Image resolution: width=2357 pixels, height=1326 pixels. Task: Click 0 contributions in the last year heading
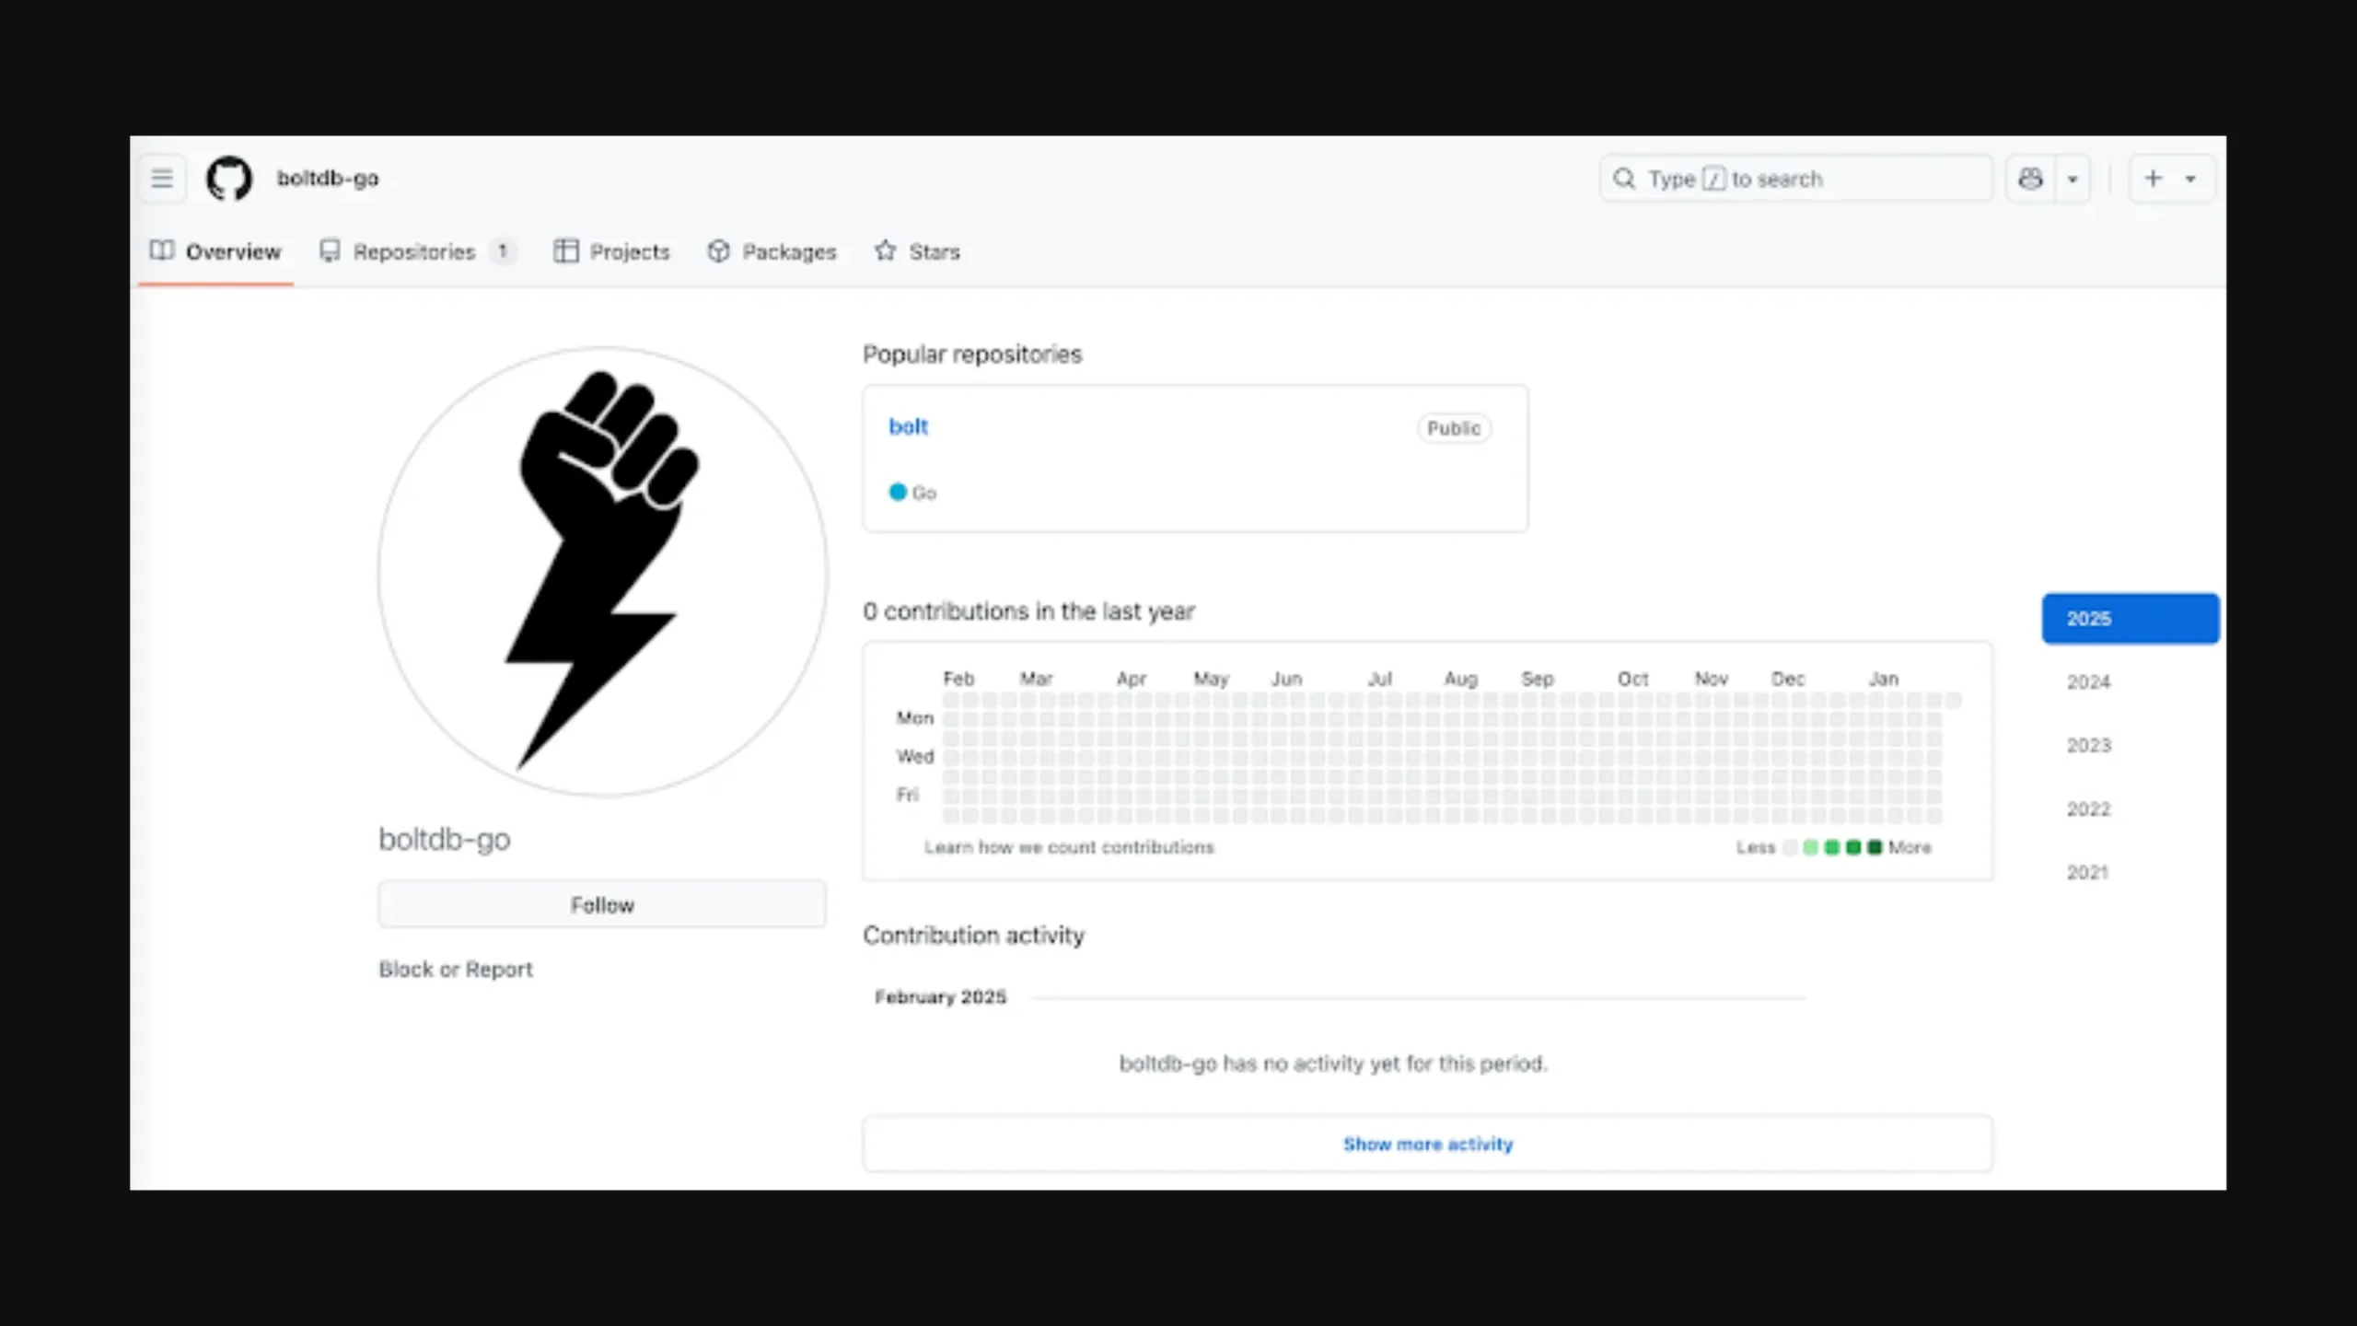pyautogui.click(x=1028, y=611)
